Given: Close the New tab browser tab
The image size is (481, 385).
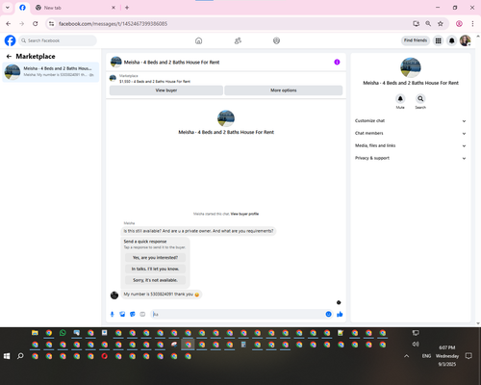Looking at the screenshot, I should coord(114,8).
